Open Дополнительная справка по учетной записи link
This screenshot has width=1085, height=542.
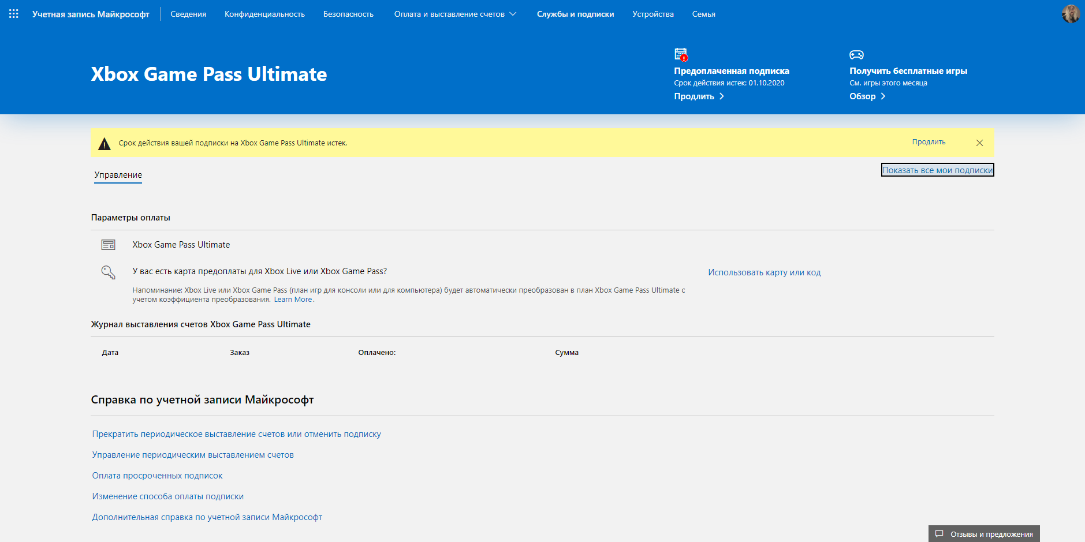[207, 517]
